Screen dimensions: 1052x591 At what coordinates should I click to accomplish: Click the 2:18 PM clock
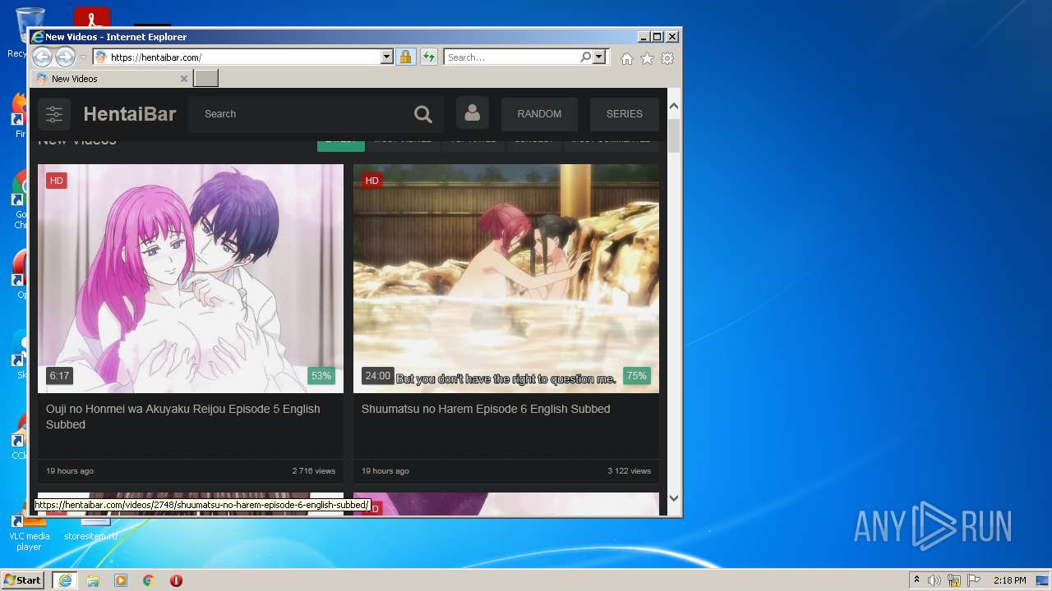1009,580
